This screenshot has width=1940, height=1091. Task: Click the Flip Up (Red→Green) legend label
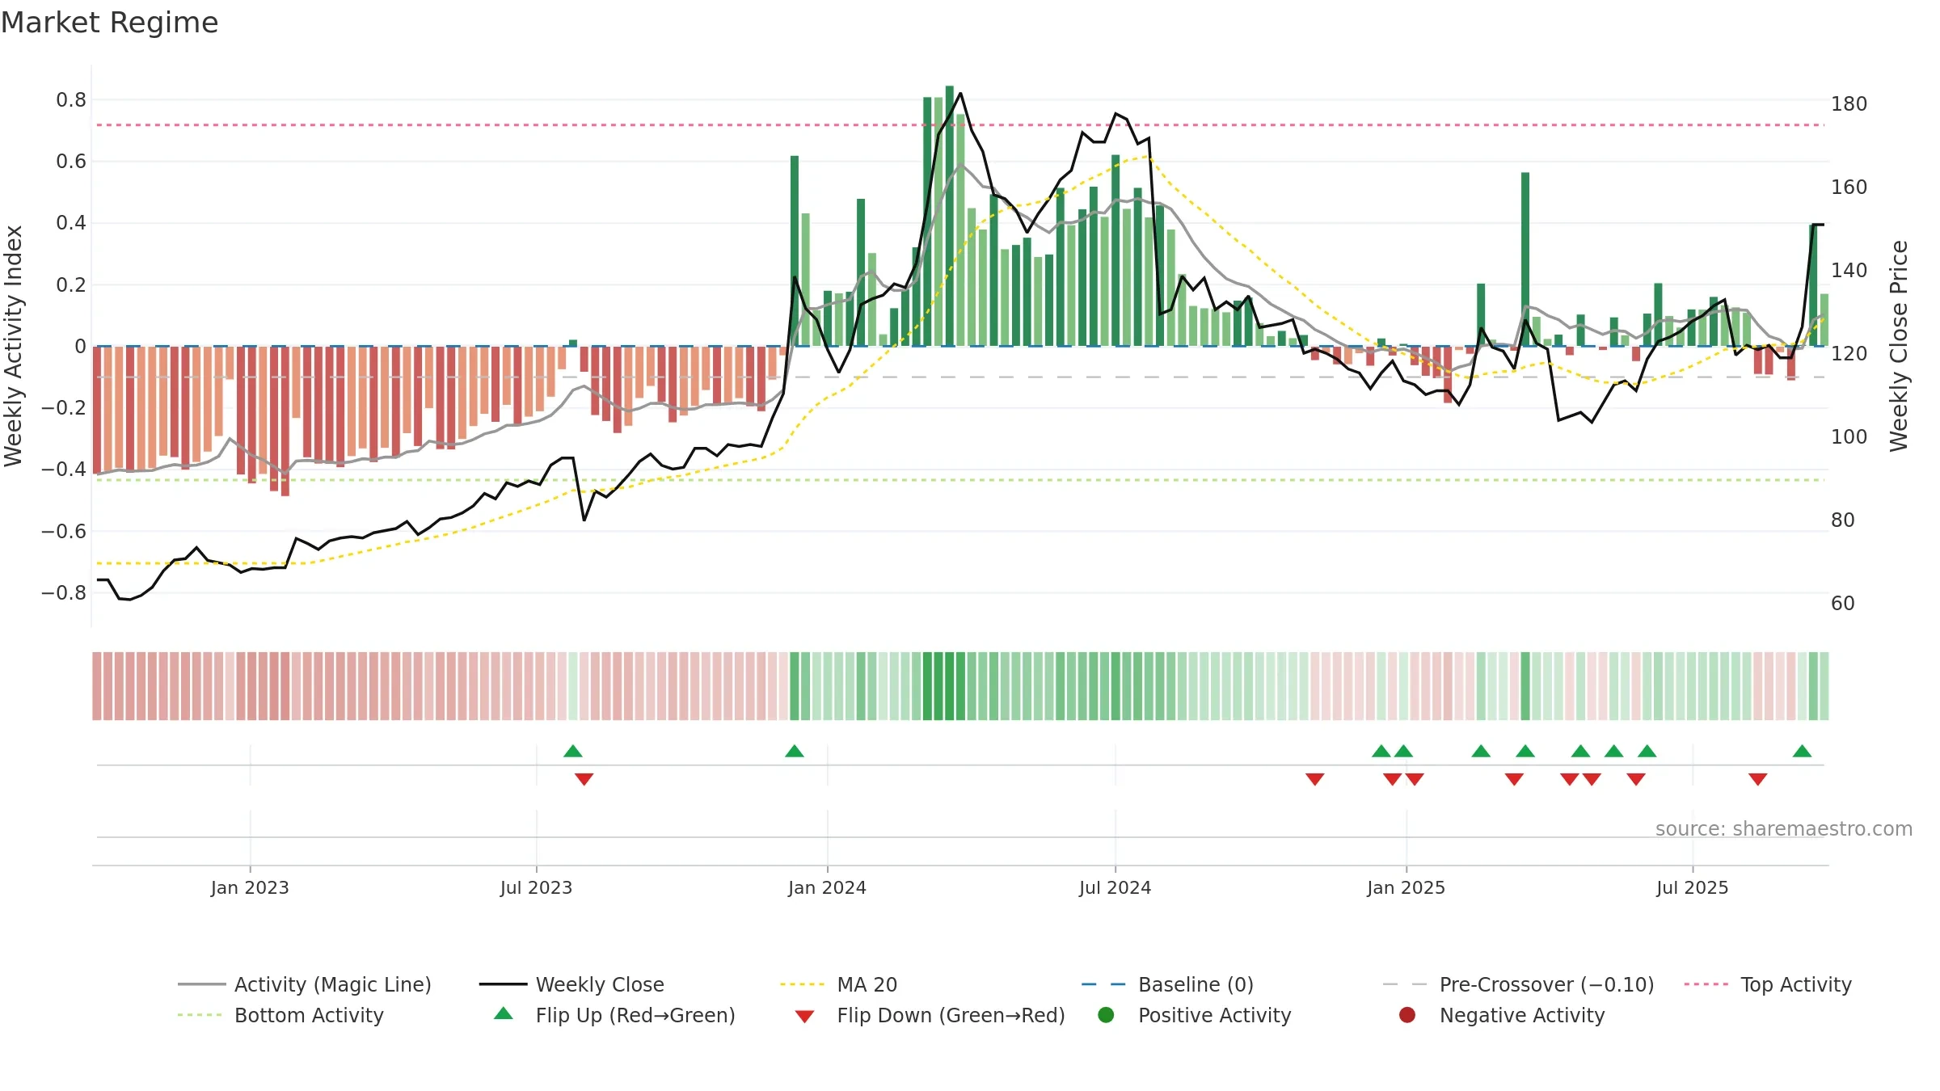[635, 1015]
